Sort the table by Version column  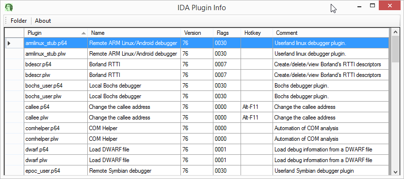197,33
